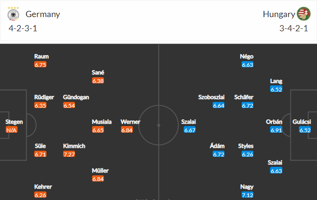Image resolution: width=317 pixels, height=200 pixels.
Task: Select Kimmich's 7.27 rating badge
Action: pos(69,154)
